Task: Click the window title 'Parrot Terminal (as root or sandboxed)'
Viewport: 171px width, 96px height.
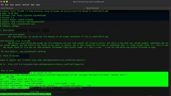Action: pyautogui.click(x=88, y=2)
